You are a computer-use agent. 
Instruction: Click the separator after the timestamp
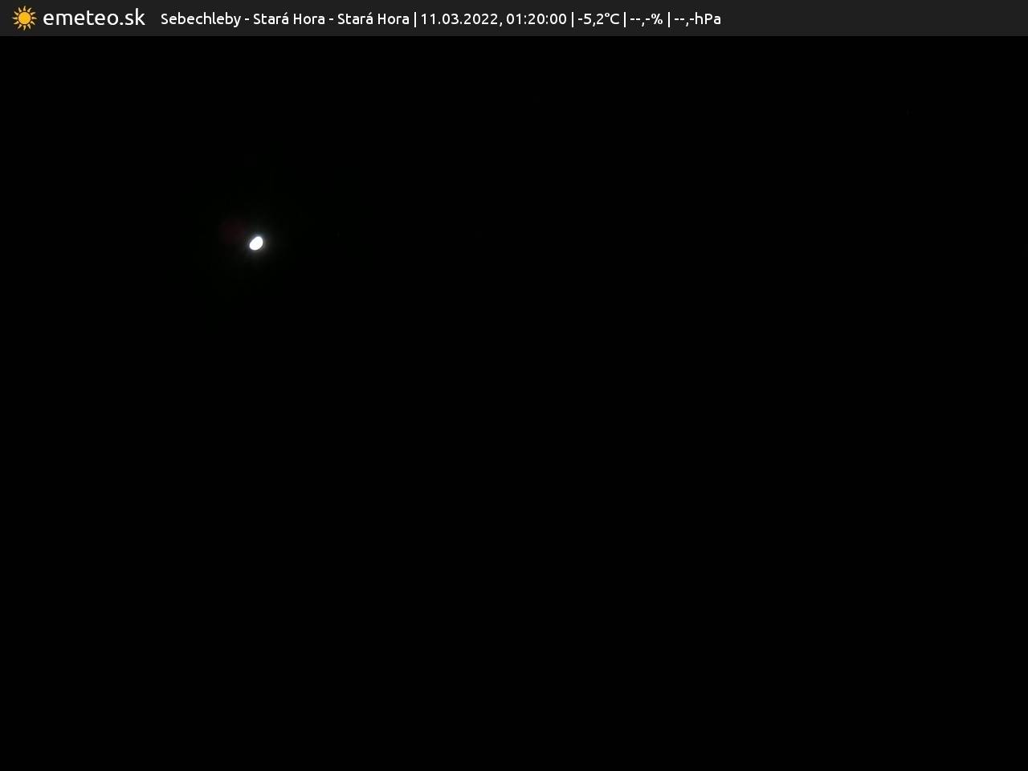pos(573,18)
